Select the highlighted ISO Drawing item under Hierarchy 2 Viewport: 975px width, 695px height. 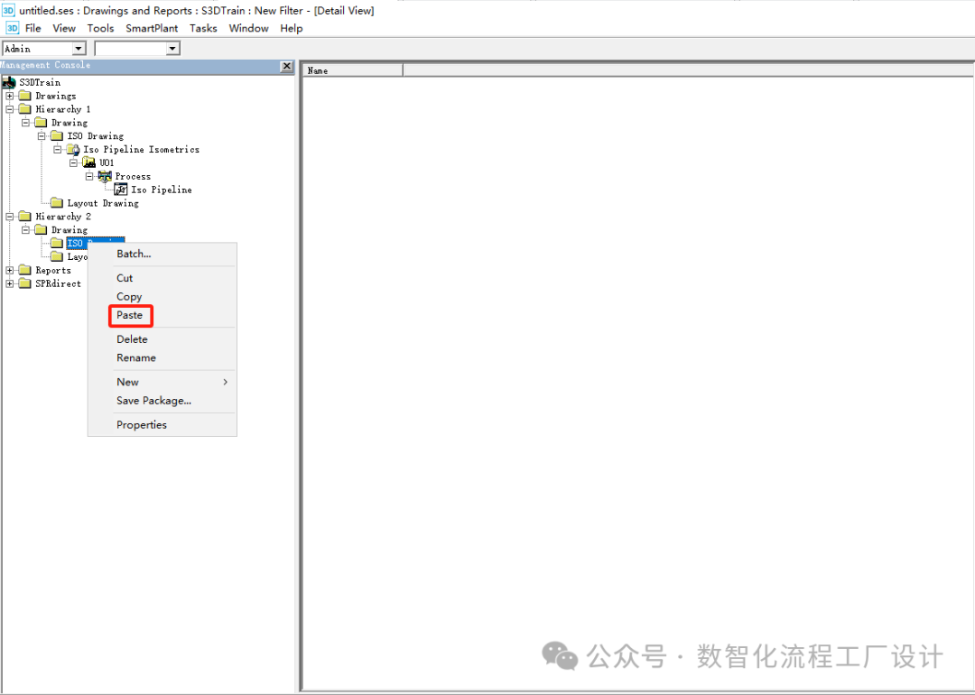click(x=95, y=243)
